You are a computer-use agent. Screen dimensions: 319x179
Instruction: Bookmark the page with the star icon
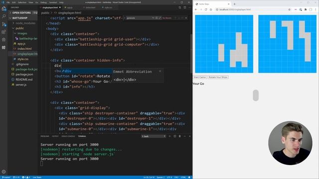(289, 9)
